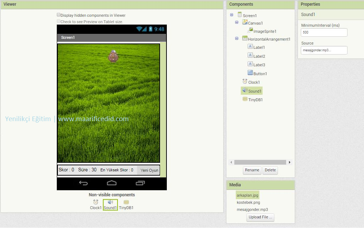Click the Skor : 0 label in preview

[x=66, y=170]
